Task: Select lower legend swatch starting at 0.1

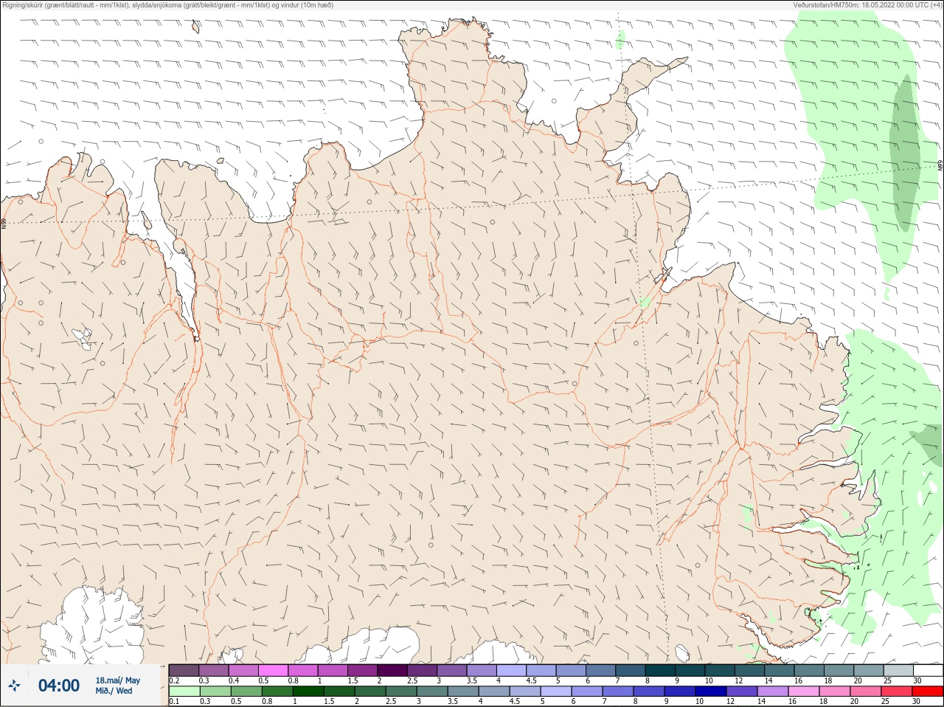Action: 184,692
